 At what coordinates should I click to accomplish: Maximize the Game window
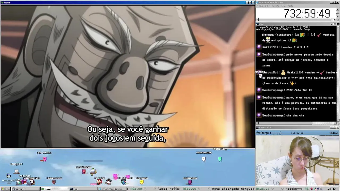coord(250,3)
